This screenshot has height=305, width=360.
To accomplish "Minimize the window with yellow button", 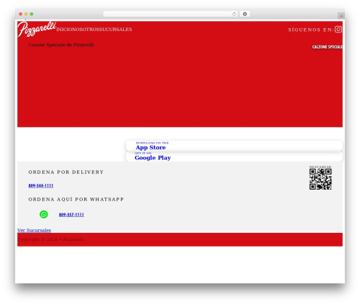I will click(x=26, y=14).
